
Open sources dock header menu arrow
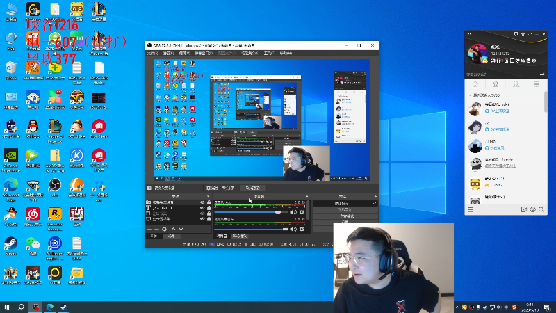208,197
